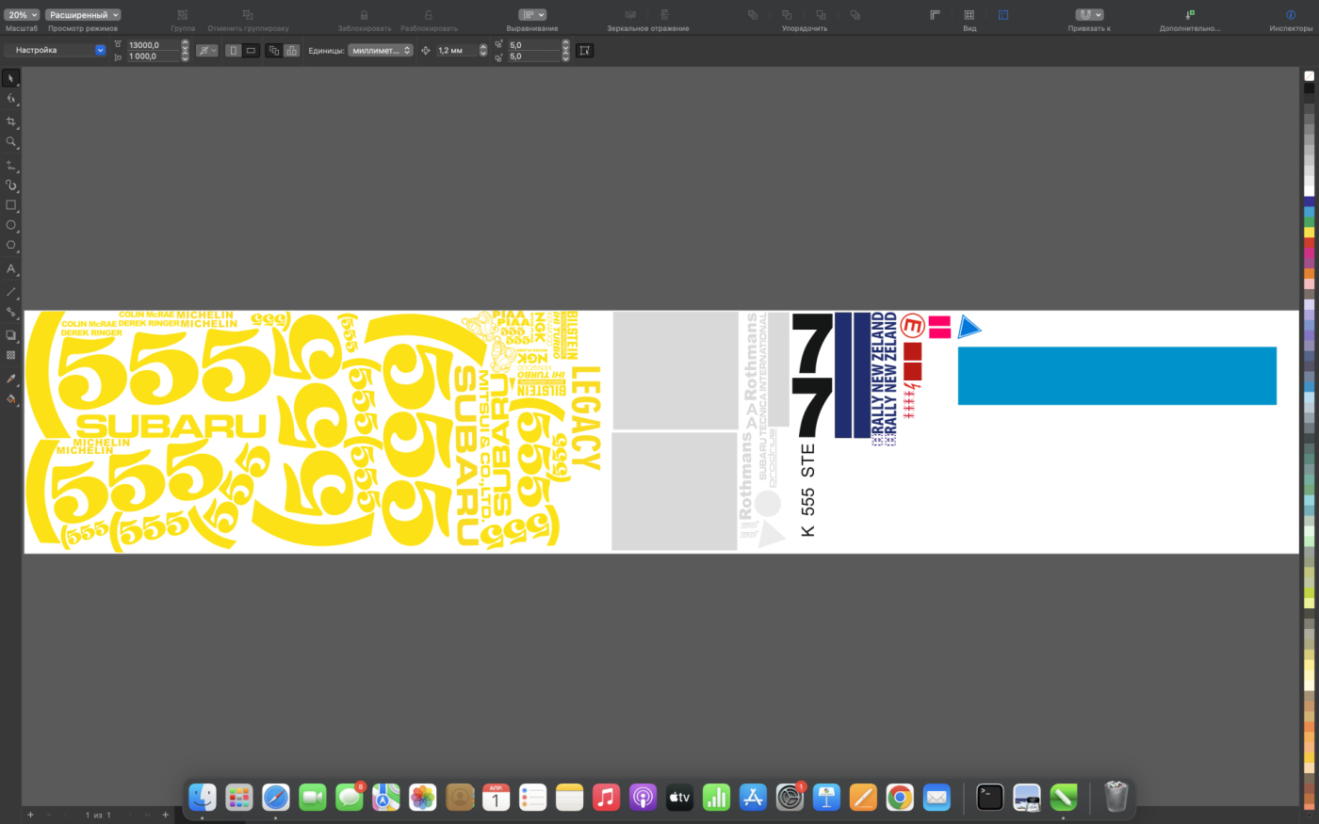Select the Interactive Fill bucket tool
The image size is (1319, 824).
tap(11, 399)
